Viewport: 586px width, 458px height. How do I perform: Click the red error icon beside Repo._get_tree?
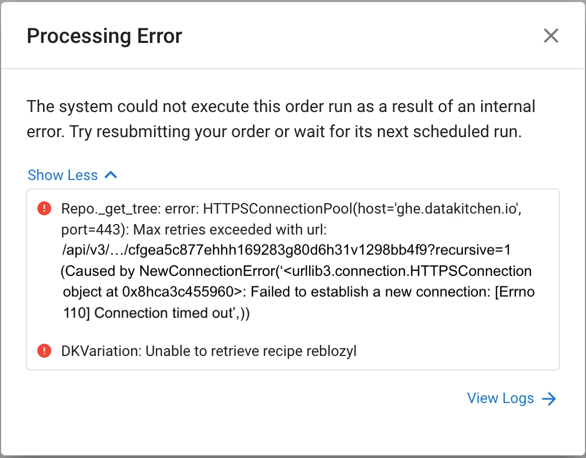point(45,209)
